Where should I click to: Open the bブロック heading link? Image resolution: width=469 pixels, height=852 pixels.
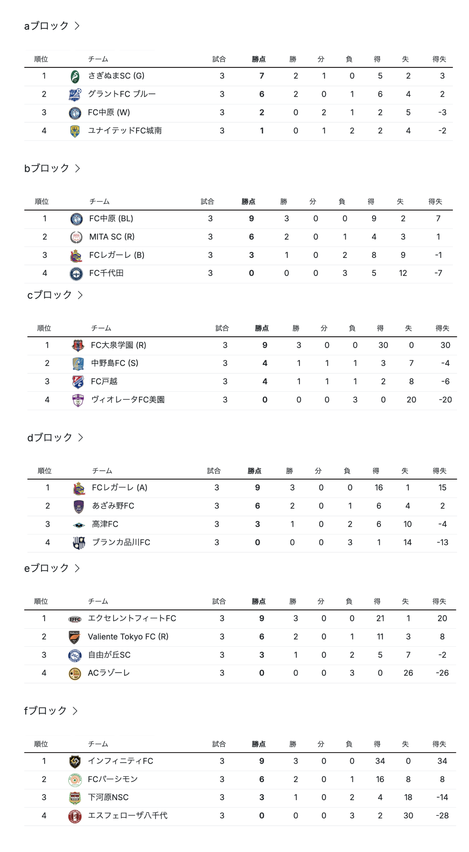coord(46,168)
